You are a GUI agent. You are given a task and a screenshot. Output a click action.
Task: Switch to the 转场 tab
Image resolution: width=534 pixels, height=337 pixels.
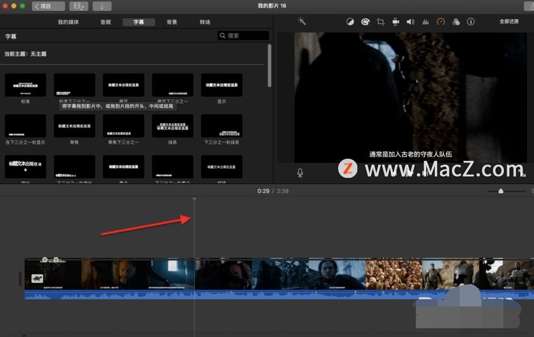pyautogui.click(x=205, y=22)
